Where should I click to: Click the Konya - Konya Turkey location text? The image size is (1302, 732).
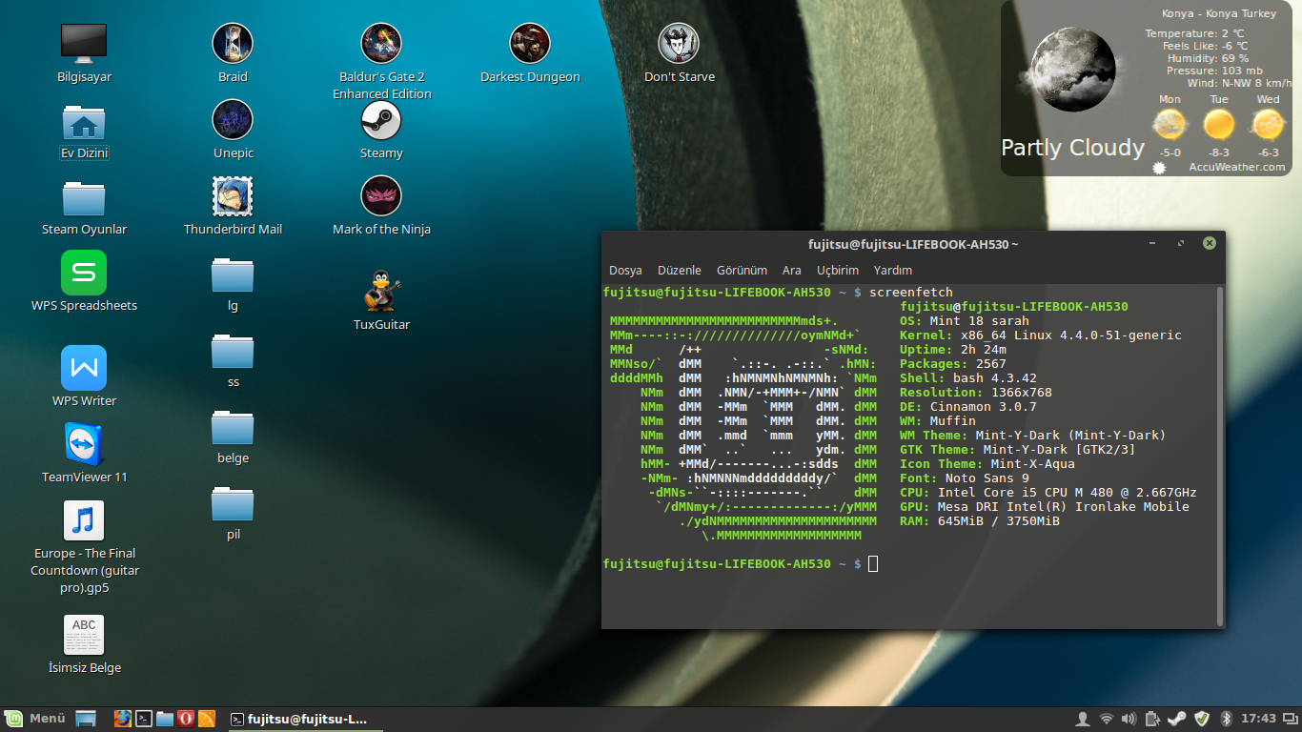point(1218,13)
